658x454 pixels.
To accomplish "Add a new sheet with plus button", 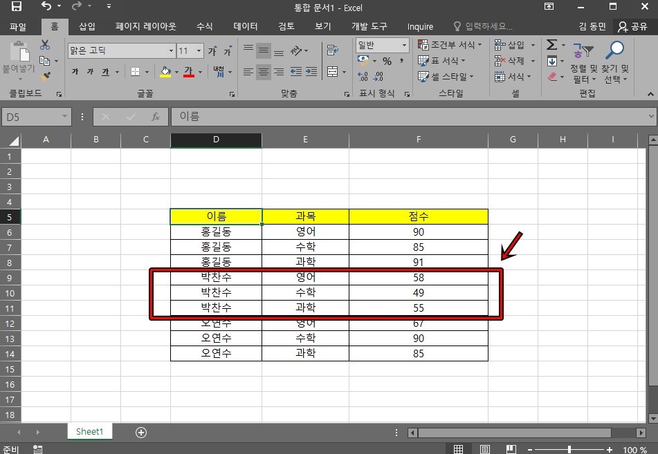I will [x=141, y=433].
